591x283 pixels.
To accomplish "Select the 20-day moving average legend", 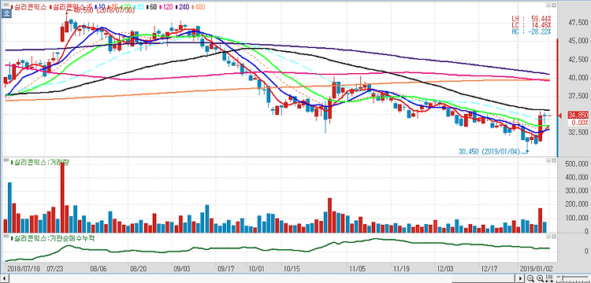I will (126, 7).
